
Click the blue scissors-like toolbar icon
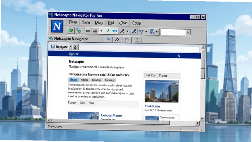point(134,31)
